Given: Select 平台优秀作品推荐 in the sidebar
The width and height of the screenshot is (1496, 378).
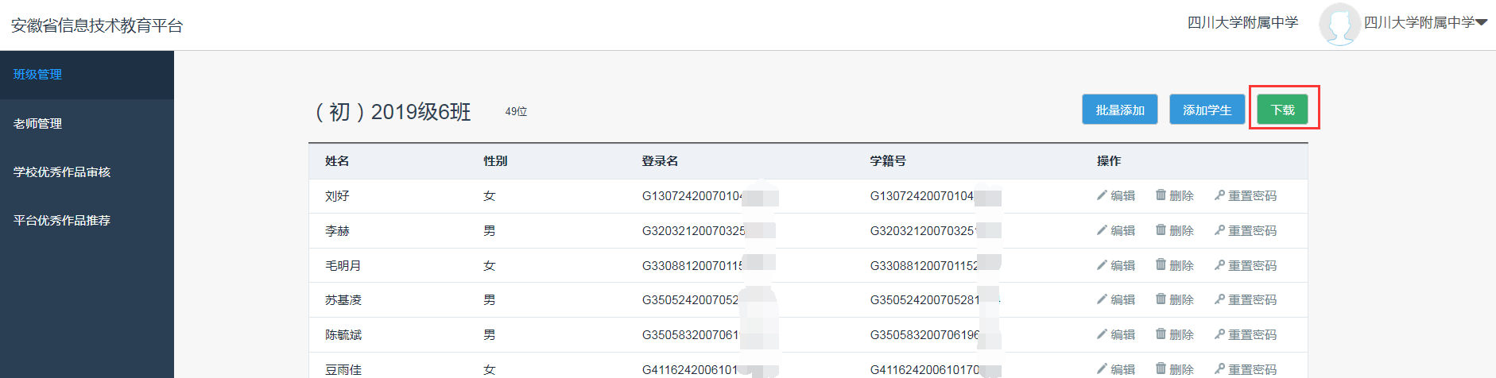Looking at the screenshot, I should pos(62,221).
